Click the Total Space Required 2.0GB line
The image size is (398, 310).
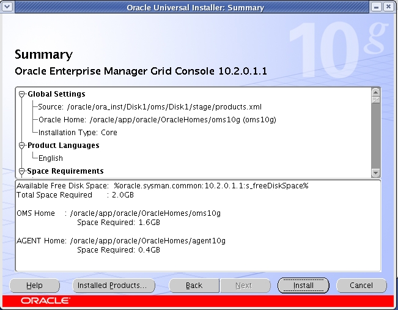pyautogui.click(x=75, y=195)
